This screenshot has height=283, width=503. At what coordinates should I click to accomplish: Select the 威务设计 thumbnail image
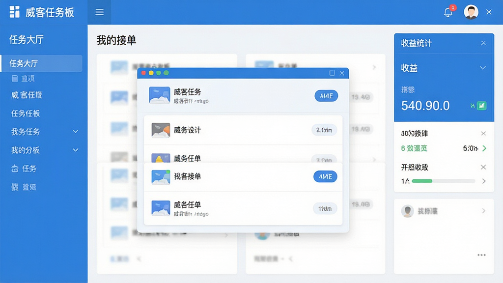pyautogui.click(x=161, y=130)
